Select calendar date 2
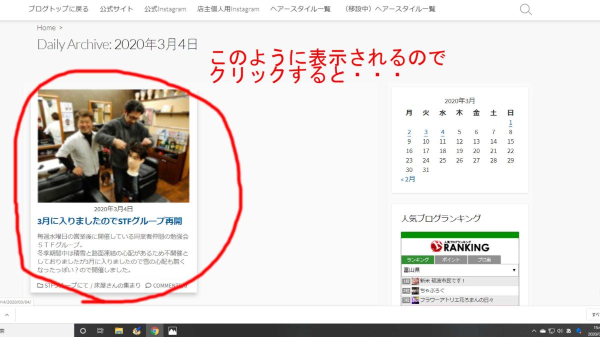600x337 pixels. (409, 132)
